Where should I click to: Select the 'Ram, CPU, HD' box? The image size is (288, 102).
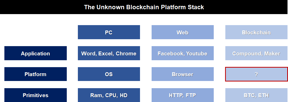pos(109,95)
